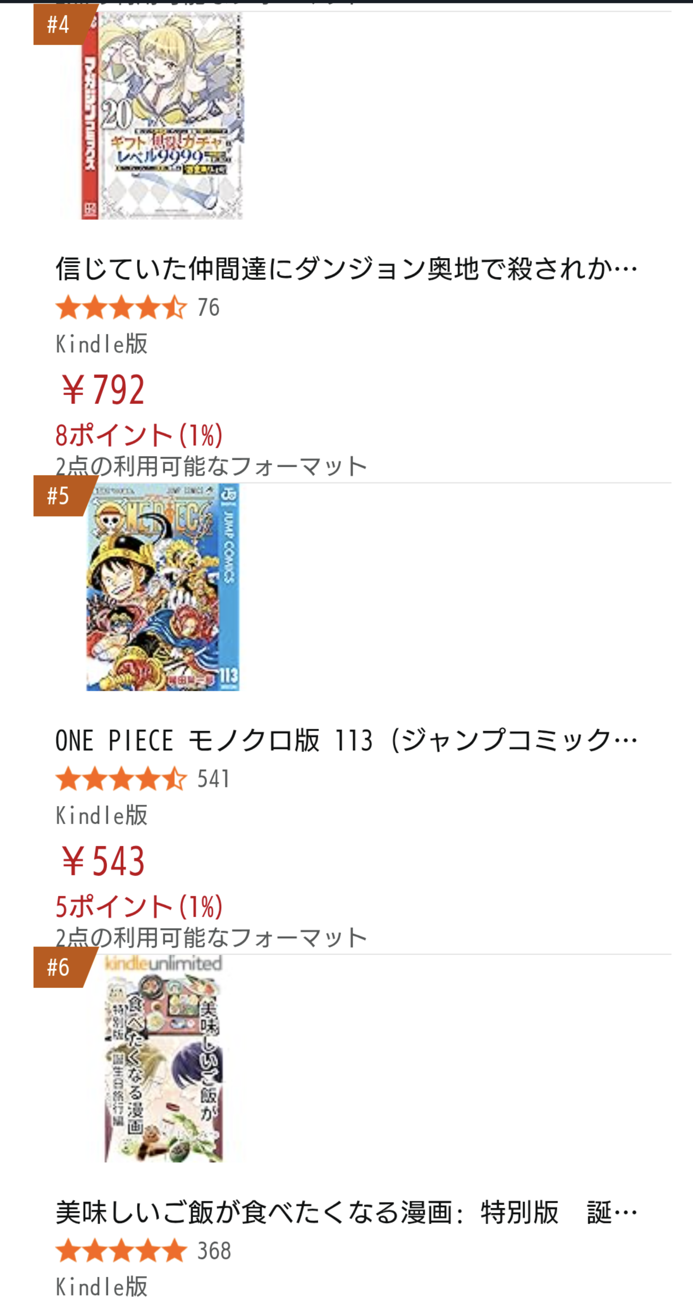Screen dimensions: 693x1304
Task: Click the ￥543 price
Action: pyautogui.click(x=103, y=861)
